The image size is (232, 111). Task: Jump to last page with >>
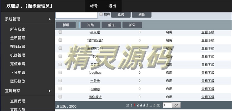click(158, 105)
